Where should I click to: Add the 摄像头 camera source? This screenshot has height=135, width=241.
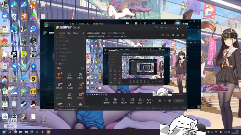point(115,101)
